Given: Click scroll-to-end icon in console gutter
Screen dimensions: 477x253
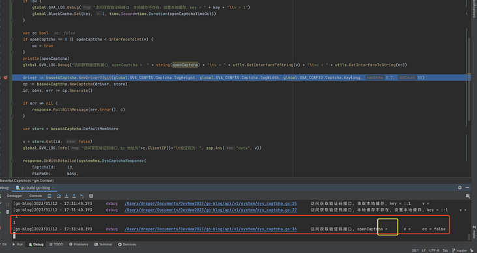Looking at the screenshot, I should (8, 204).
